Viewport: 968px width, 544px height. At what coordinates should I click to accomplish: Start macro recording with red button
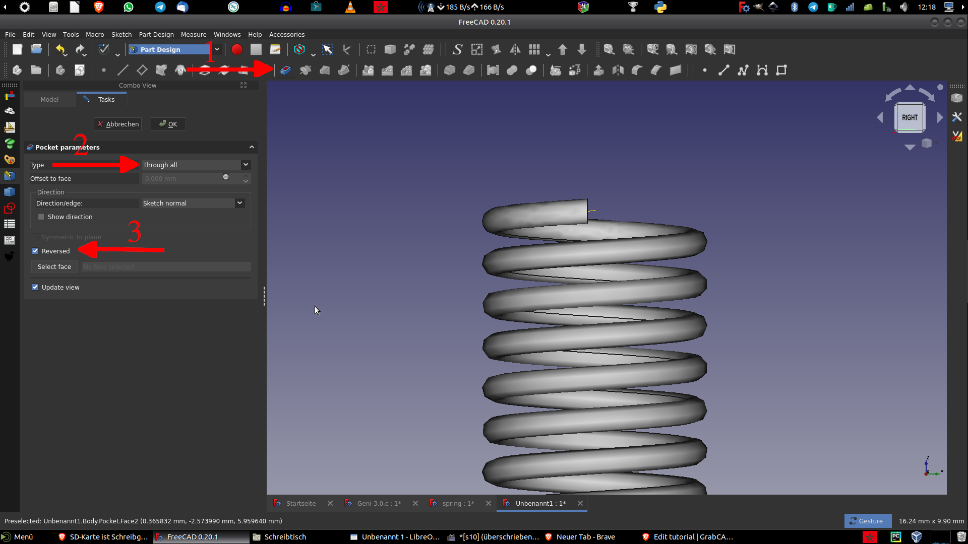tap(237, 49)
